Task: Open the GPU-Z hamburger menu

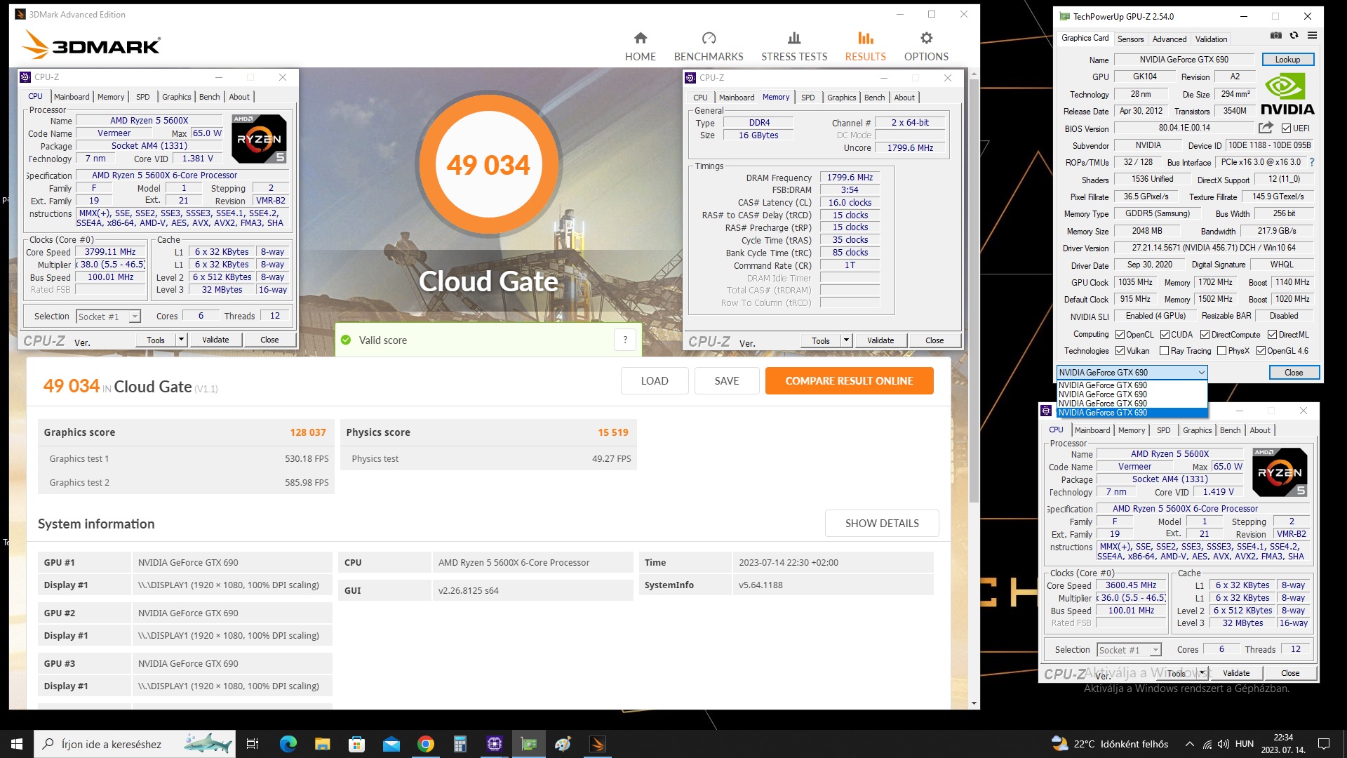Action: (x=1312, y=35)
